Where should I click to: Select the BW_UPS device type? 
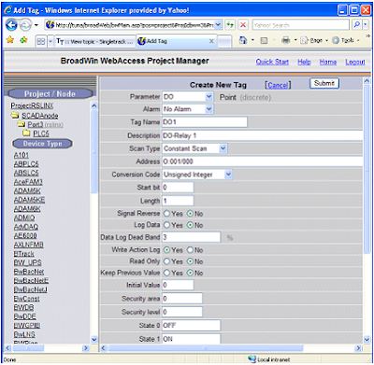tap(27, 262)
